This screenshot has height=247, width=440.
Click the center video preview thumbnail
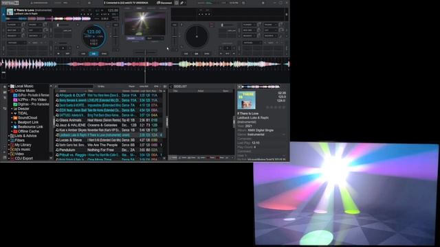pos(145,23)
